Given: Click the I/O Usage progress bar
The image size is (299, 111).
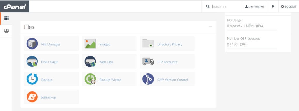Looking at the screenshot, I should [252, 30].
